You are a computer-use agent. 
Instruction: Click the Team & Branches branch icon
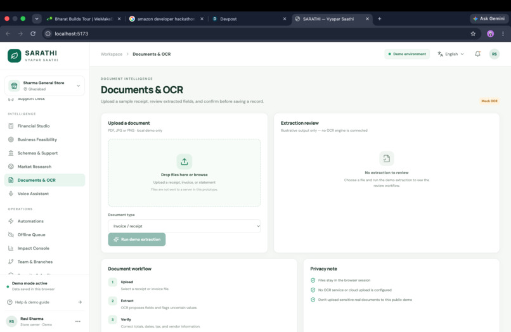pos(11,262)
